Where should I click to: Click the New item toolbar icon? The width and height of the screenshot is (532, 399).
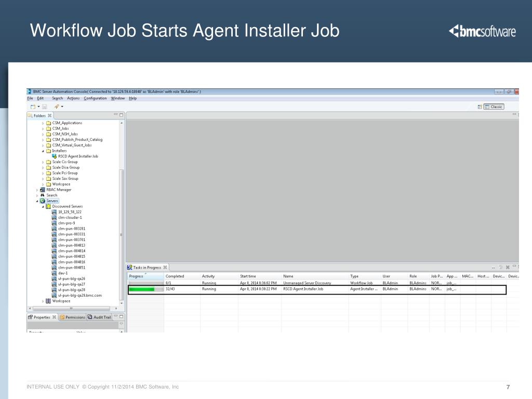[33, 107]
